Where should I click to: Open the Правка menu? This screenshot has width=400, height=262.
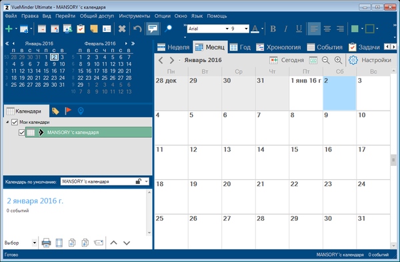coord(30,16)
